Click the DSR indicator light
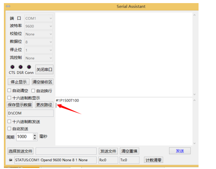The height and width of the screenshot is (169, 216). click(x=21, y=67)
